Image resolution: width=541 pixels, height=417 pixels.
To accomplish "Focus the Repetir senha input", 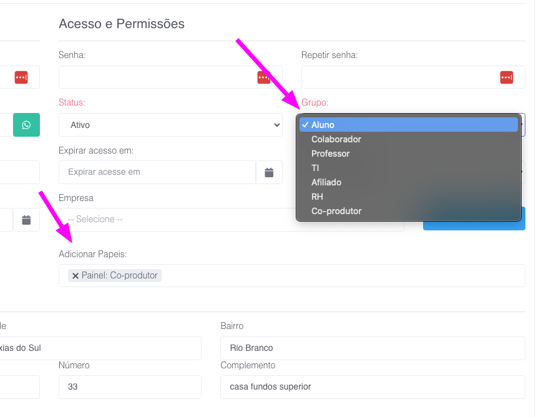I will pyautogui.click(x=399, y=77).
